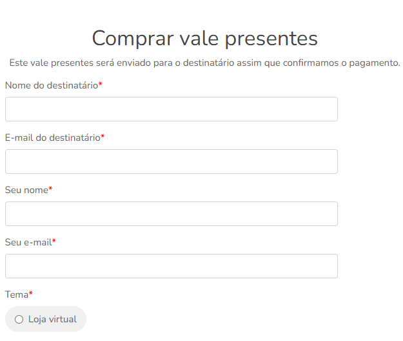
Task: Click the 'Tema' section label
Action: (17, 294)
